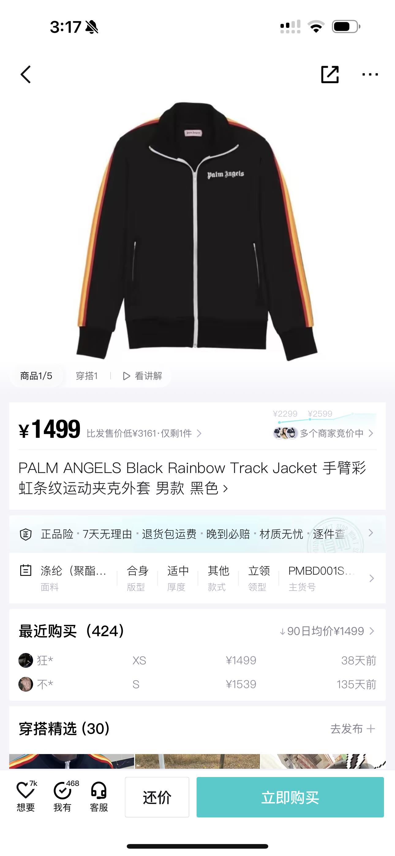The image size is (395, 856).
Task: Open the jacket product image
Action: click(x=197, y=231)
